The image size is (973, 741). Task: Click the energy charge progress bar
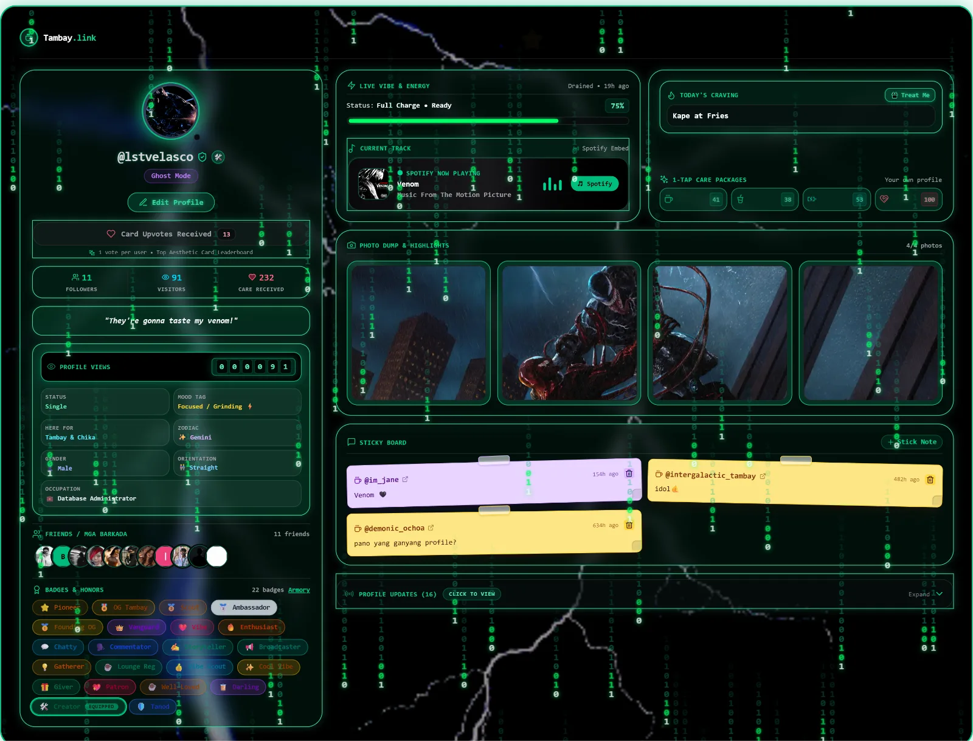[488, 121]
